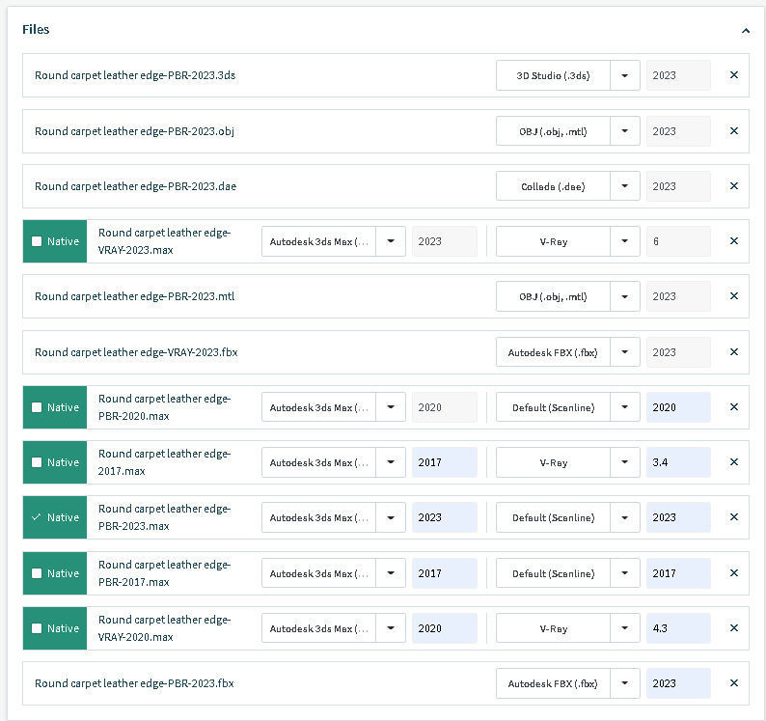Delete the VRAY-2020.max file row

[733, 628]
